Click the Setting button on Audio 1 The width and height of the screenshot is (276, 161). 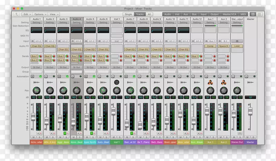point(36,23)
